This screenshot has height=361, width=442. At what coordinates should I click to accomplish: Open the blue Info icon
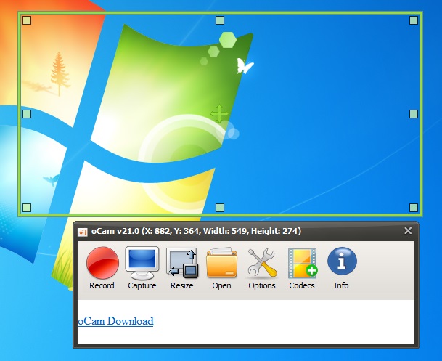click(342, 261)
